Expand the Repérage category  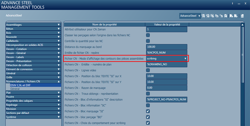33,105
